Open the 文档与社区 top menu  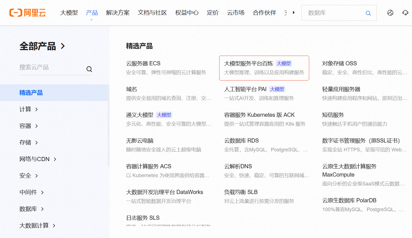click(x=152, y=13)
